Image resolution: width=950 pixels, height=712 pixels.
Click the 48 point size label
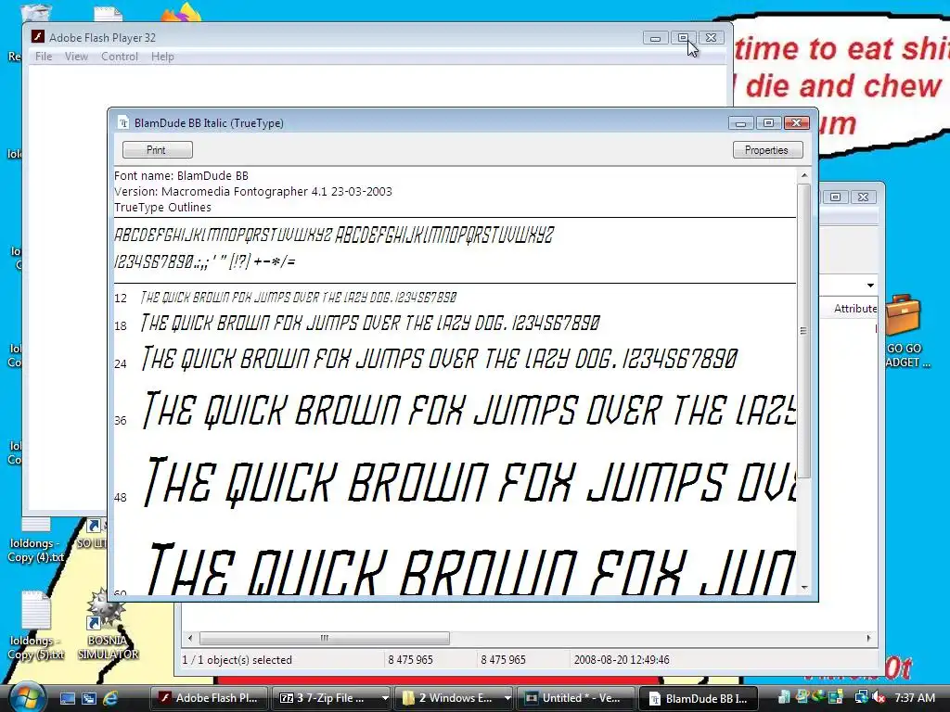[121, 497]
